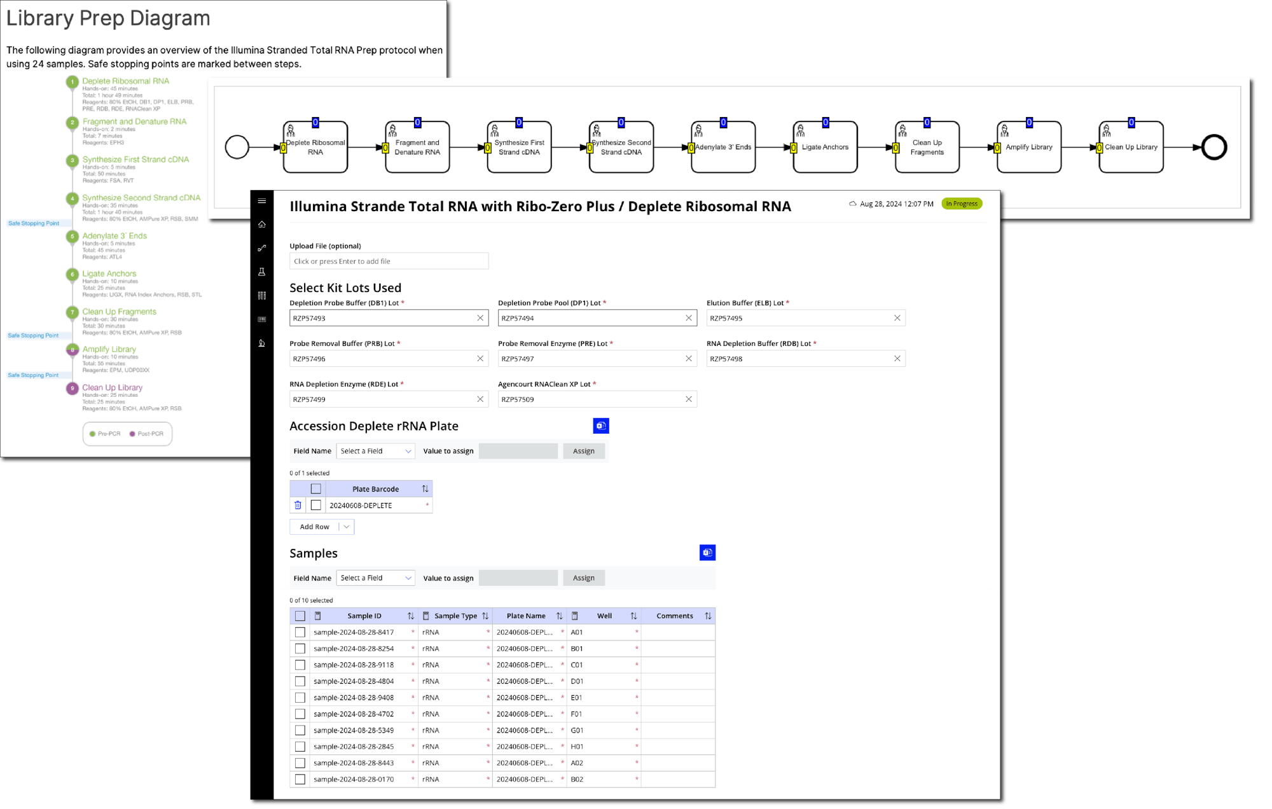The image size is (1272, 809).
Task: Select the Deplete Ribosomal RNA workflow node
Action: click(x=315, y=147)
